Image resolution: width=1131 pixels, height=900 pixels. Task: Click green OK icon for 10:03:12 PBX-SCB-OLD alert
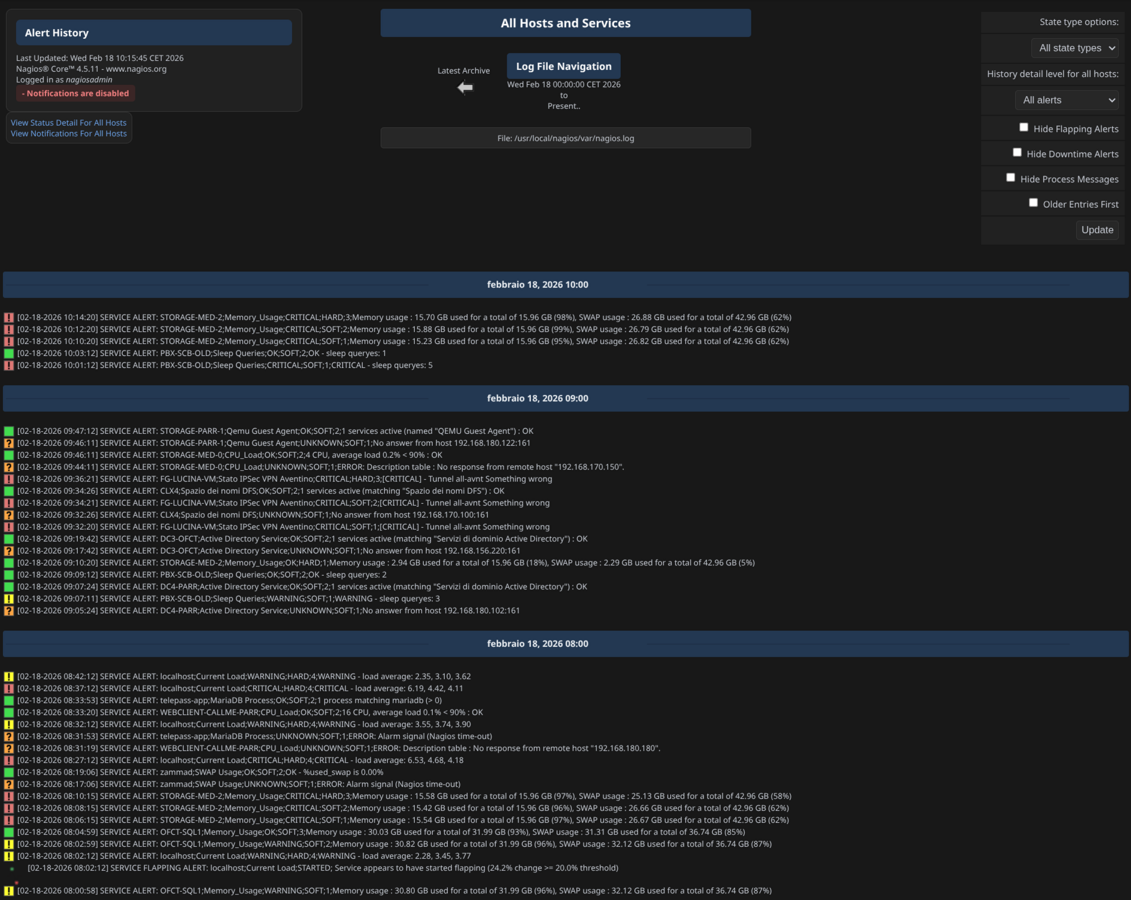click(9, 354)
